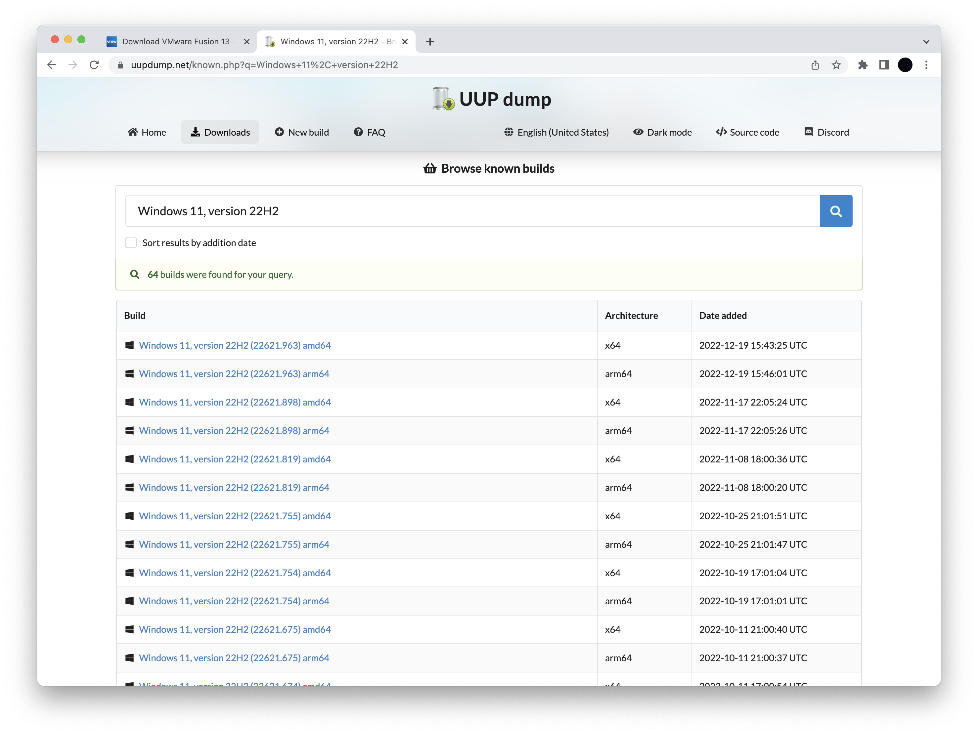Open build 22621.819 amd64 link

(234, 459)
